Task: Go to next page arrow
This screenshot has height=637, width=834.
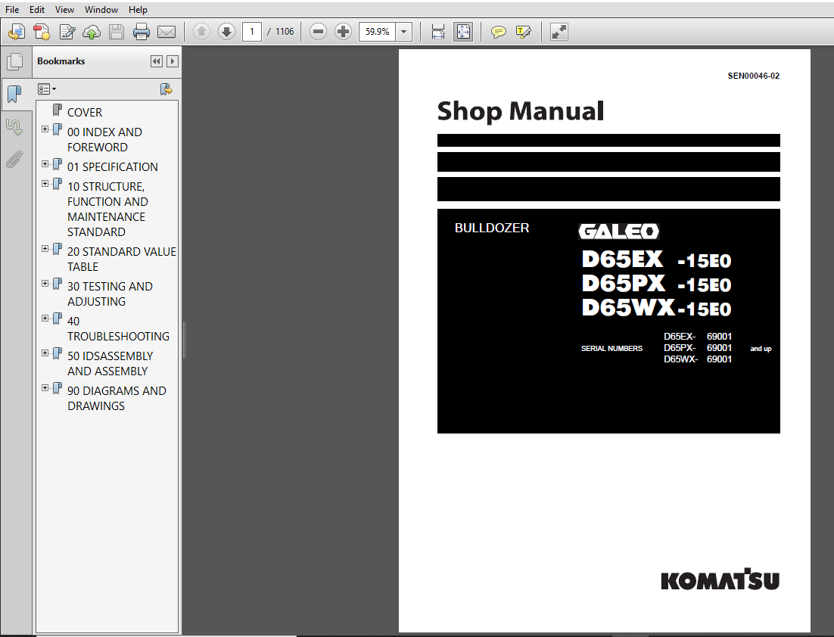Action: pyautogui.click(x=226, y=32)
